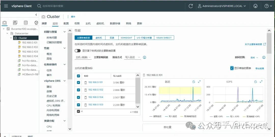Click the Cluster icon in page title
275x137 pixels.
(x=43, y=17)
